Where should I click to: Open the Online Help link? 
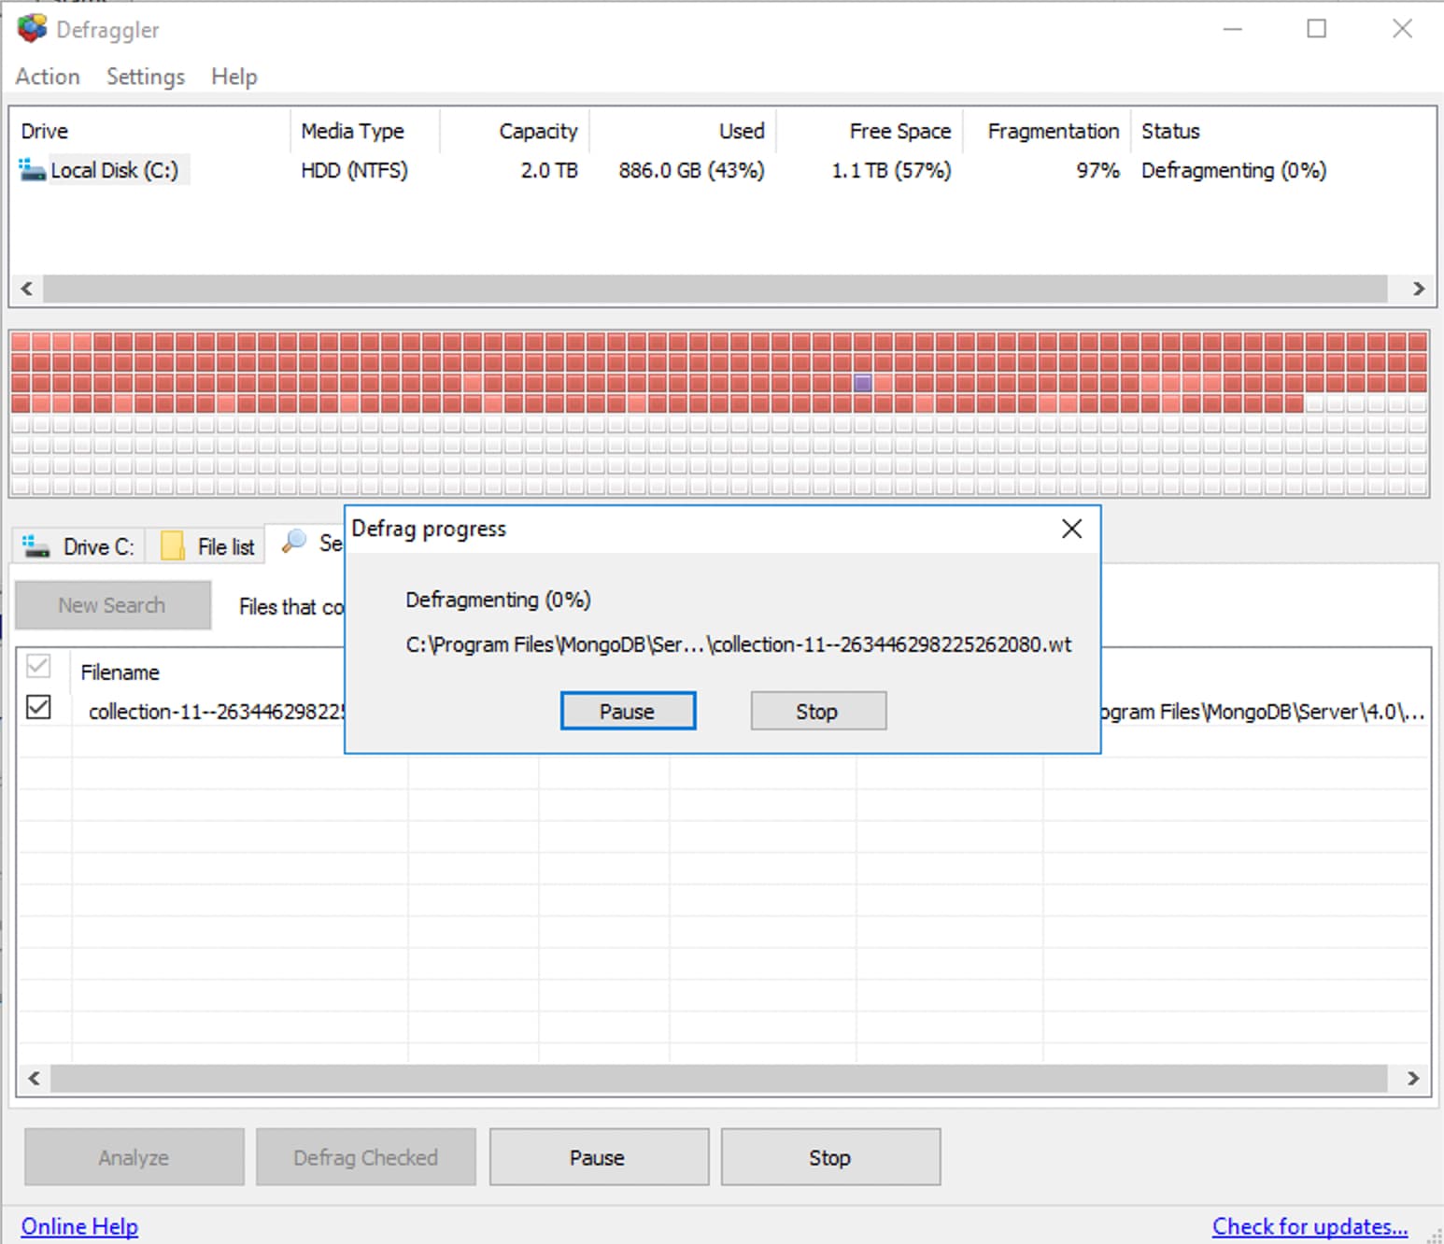[x=79, y=1226]
